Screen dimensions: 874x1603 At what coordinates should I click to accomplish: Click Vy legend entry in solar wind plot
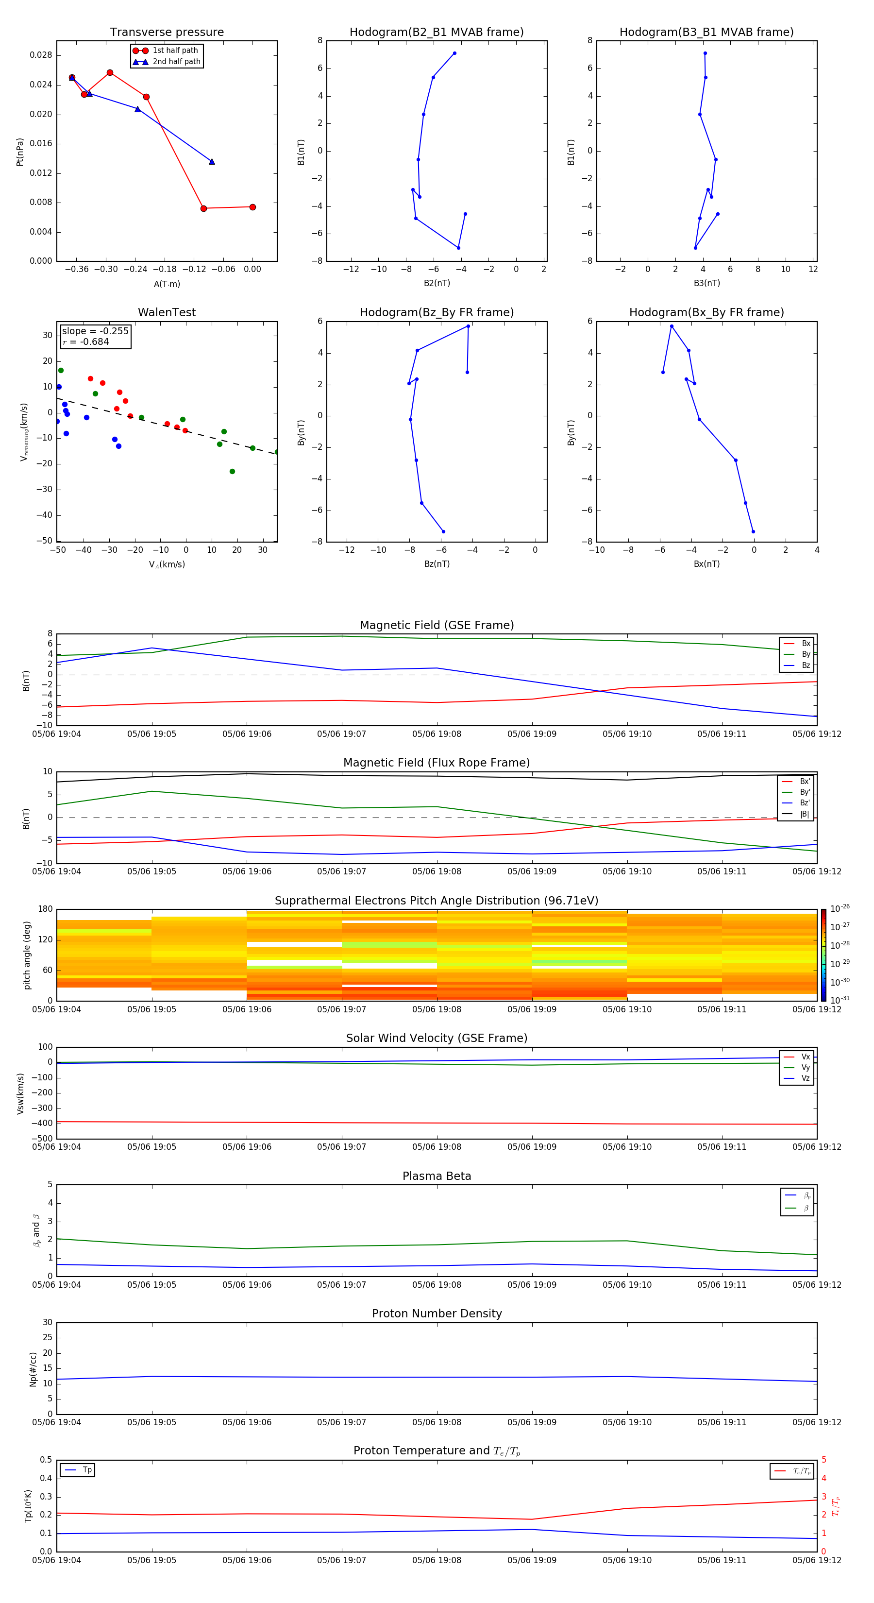coord(797,1067)
